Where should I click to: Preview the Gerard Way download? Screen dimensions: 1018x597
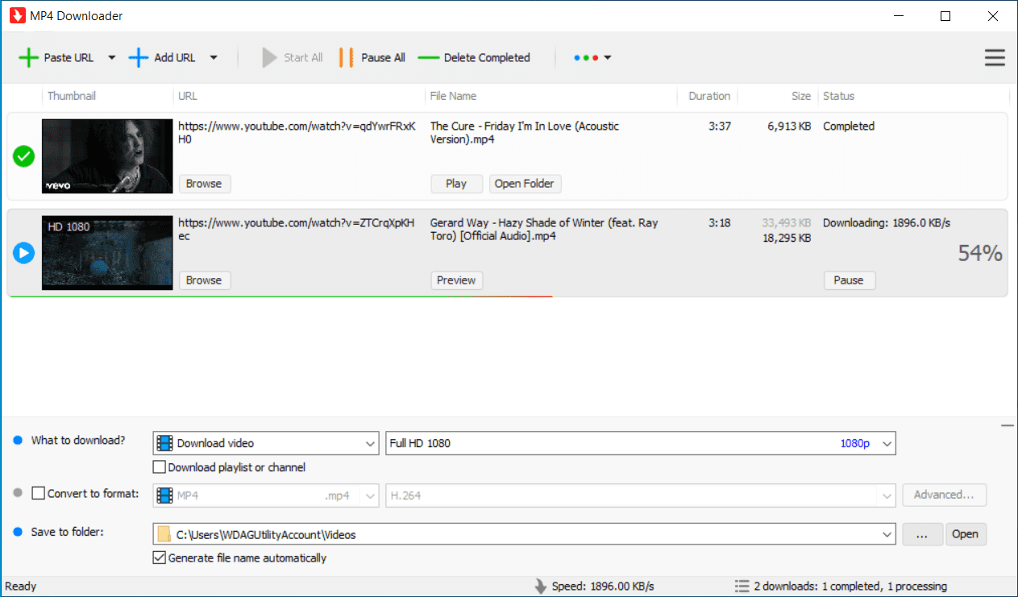coord(456,280)
